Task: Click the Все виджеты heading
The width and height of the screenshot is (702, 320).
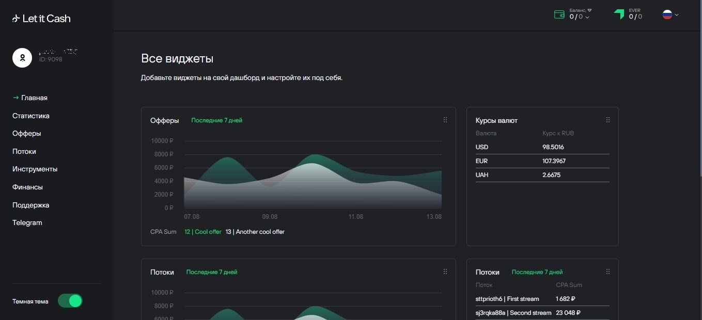Action: pyautogui.click(x=177, y=58)
